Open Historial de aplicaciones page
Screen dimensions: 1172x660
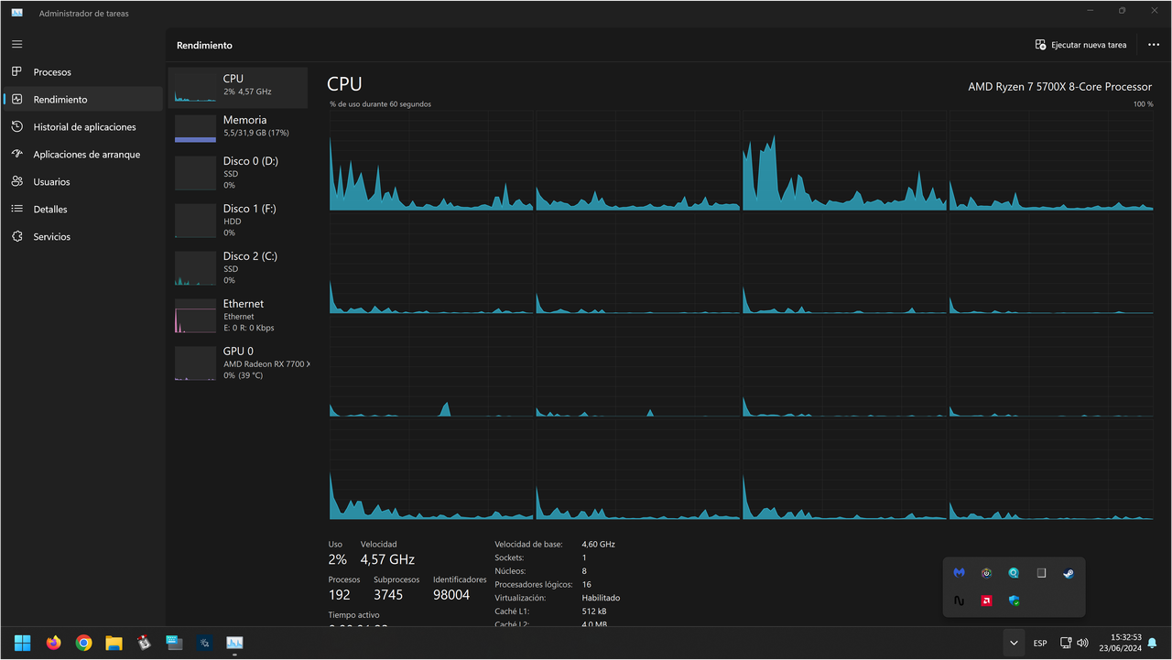82,126
